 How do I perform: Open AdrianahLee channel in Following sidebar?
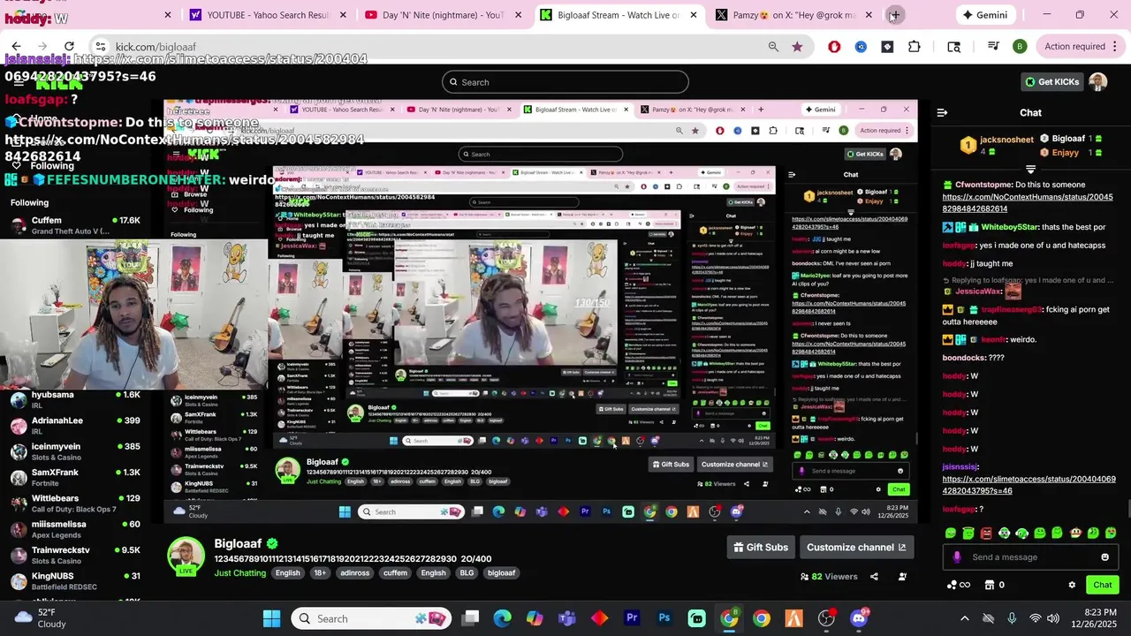tap(75, 426)
